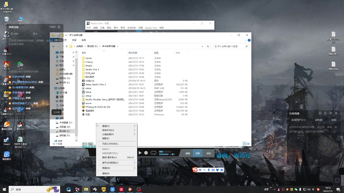Image resolution: width=344 pixels, height=193 pixels.
Task: Select the 无痕 PreSonus file icon
Action: [x=83, y=114]
